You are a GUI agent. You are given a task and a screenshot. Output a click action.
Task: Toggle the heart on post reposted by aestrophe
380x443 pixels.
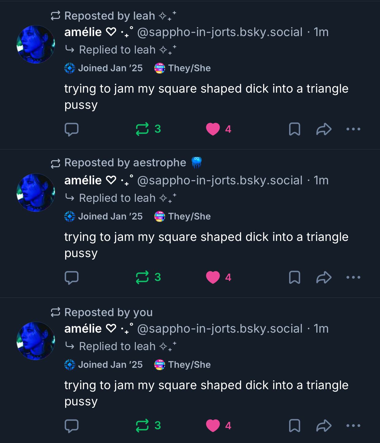click(x=213, y=278)
